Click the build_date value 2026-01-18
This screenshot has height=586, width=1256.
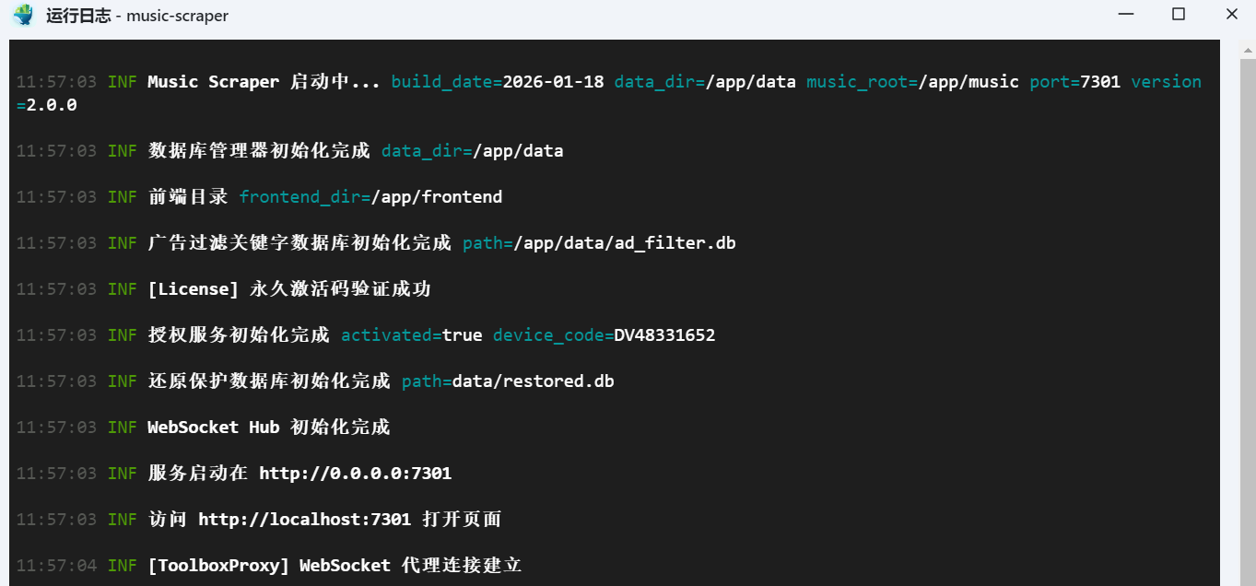[553, 82]
